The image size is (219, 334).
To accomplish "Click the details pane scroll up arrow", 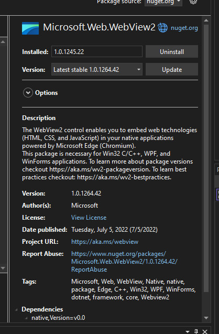I will point(206,20).
